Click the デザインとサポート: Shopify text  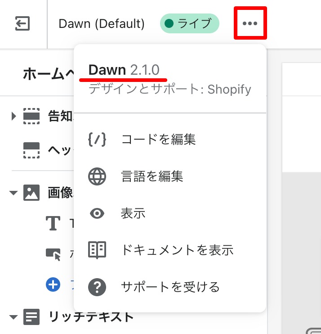[170, 89]
